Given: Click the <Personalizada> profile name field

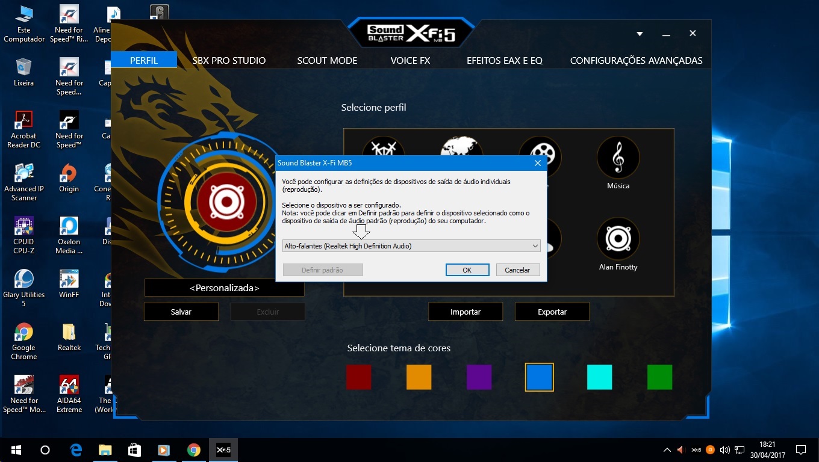Looking at the screenshot, I should coord(224,288).
